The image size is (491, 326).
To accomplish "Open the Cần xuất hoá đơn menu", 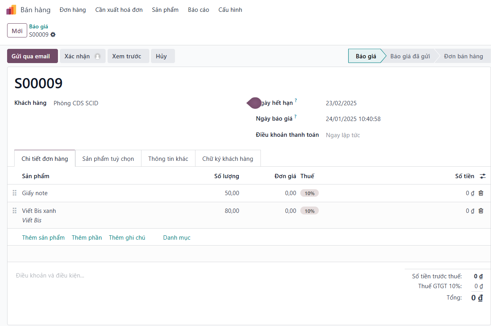I will (x=119, y=10).
